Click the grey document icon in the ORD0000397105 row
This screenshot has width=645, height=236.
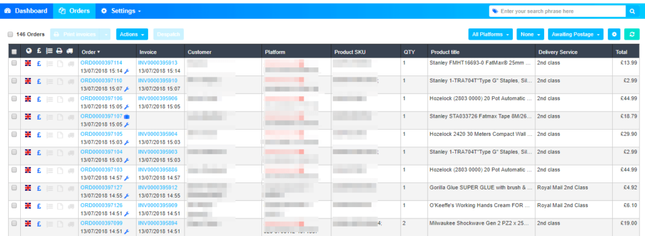(x=59, y=135)
